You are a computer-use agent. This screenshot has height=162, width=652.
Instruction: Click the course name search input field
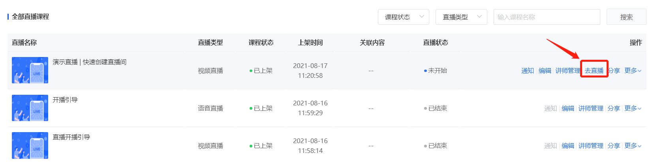tap(547, 17)
